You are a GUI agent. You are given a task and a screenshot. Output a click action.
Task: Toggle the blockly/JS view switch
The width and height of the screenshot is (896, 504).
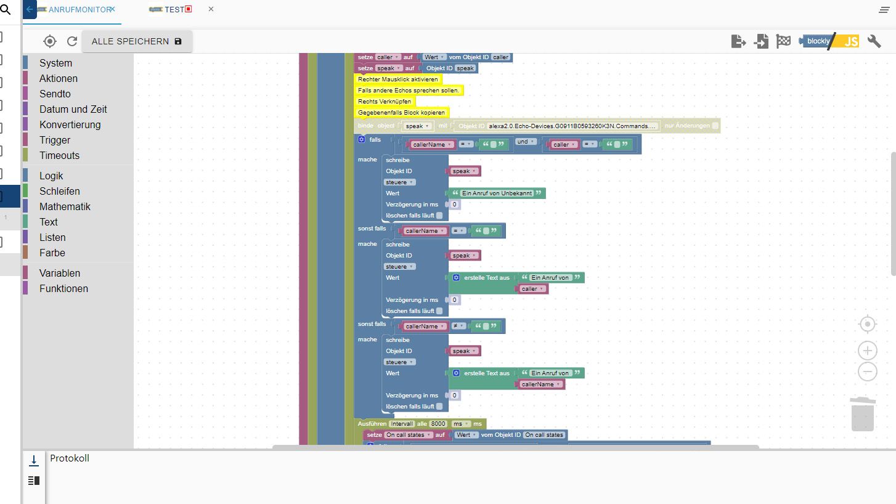coord(829,41)
